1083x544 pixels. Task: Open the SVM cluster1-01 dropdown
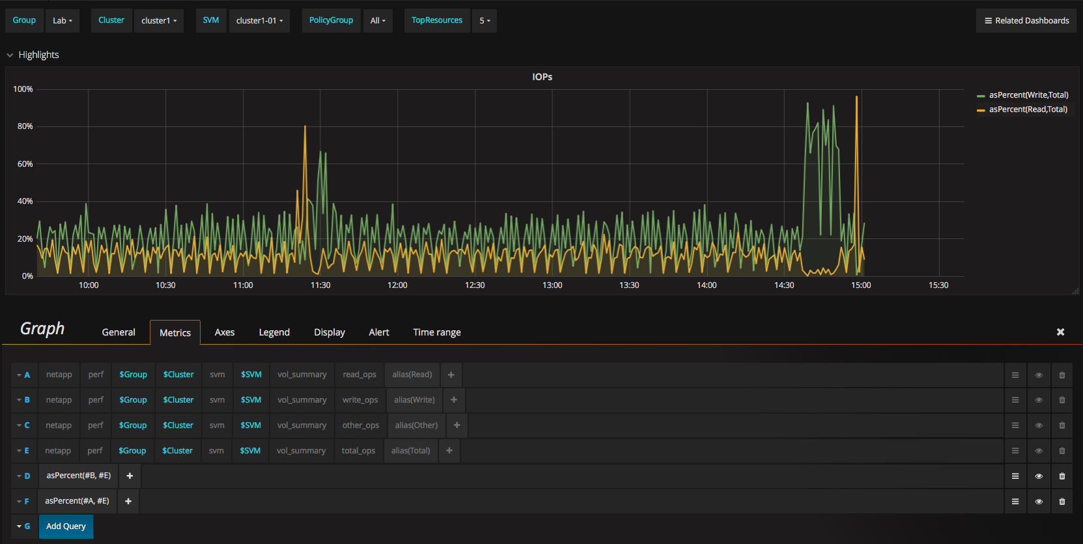click(259, 21)
